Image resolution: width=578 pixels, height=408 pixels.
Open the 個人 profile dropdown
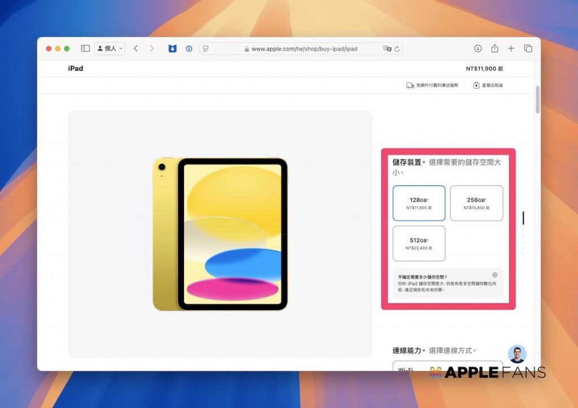[x=110, y=48]
